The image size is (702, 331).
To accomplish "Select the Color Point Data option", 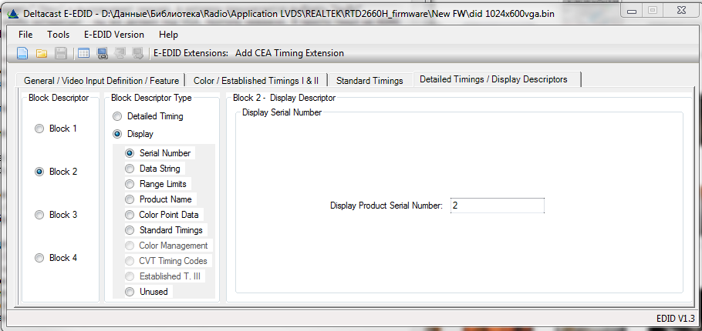I will 130,215.
